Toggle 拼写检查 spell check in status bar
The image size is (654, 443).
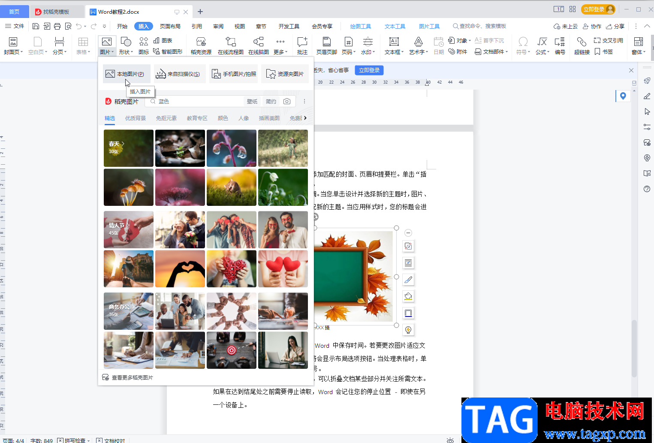(74, 440)
